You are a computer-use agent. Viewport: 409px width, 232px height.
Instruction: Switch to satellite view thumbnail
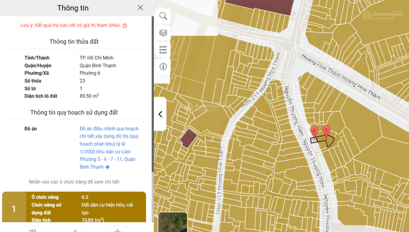tap(172, 222)
